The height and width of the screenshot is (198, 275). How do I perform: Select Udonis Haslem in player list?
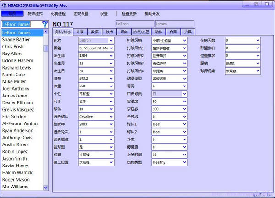click(x=22, y=61)
